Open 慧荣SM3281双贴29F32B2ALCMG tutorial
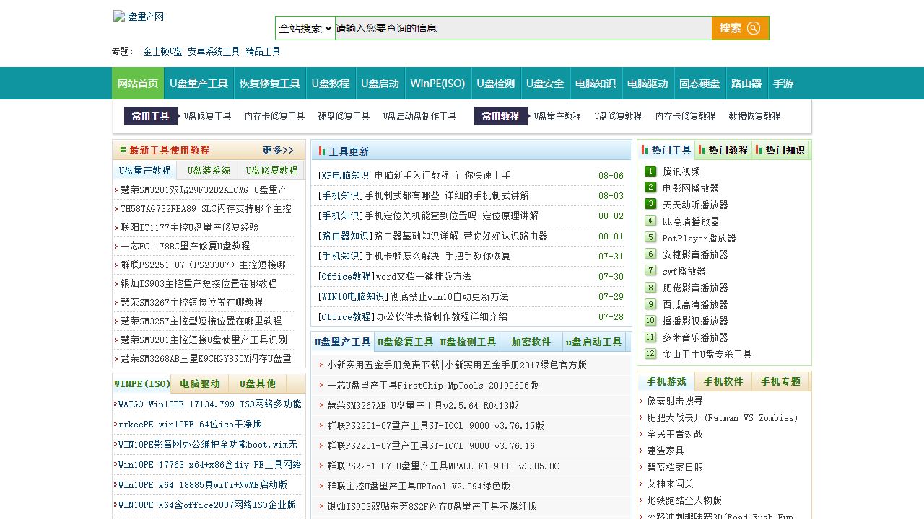This screenshot has width=924, height=519. point(204,190)
